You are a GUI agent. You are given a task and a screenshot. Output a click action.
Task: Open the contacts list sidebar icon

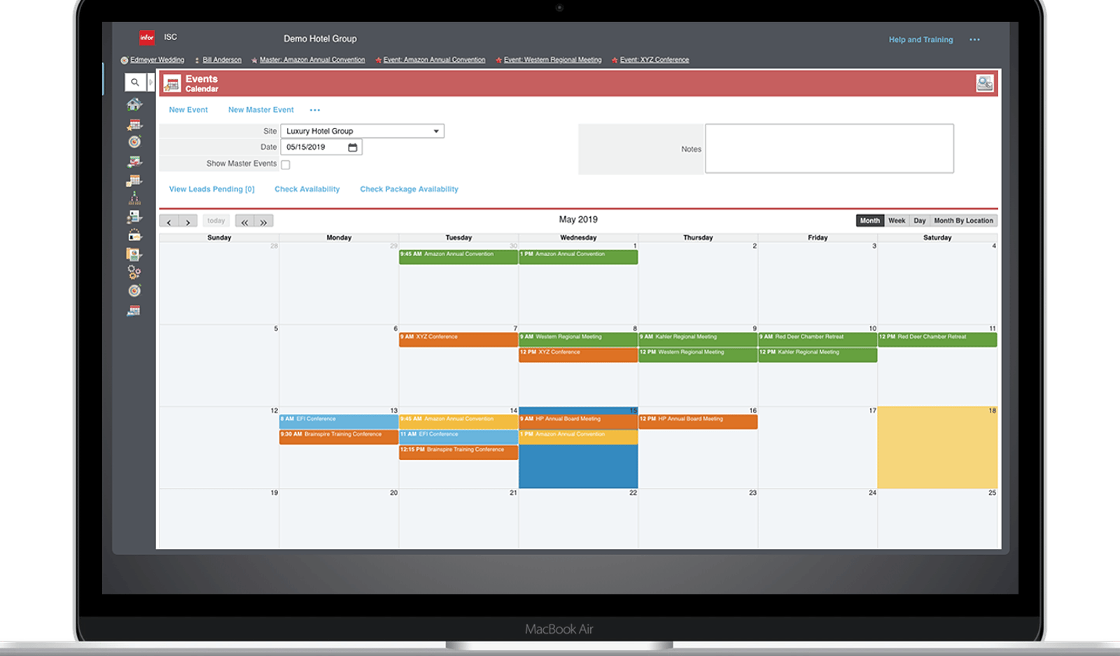coord(134,217)
